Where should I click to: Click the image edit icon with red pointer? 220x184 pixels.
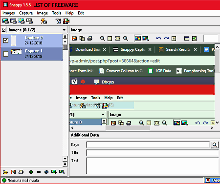click(146, 39)
